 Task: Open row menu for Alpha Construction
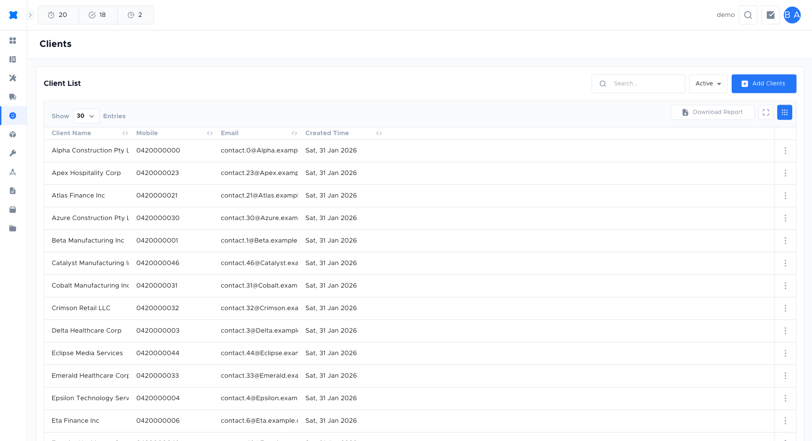coord(785,151)
